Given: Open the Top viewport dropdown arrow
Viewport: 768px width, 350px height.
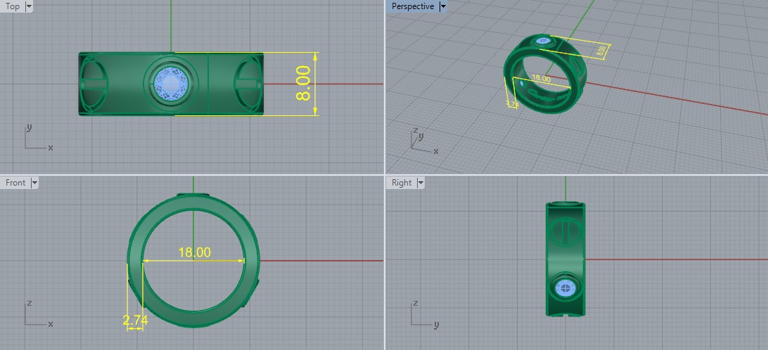Looking at the screenshot, I should pyautogui.click(x=28, y=6).
